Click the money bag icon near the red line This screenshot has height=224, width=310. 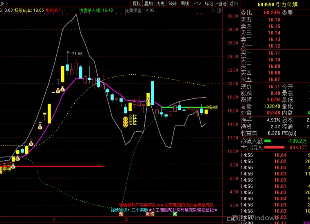[x=13, y=166]
